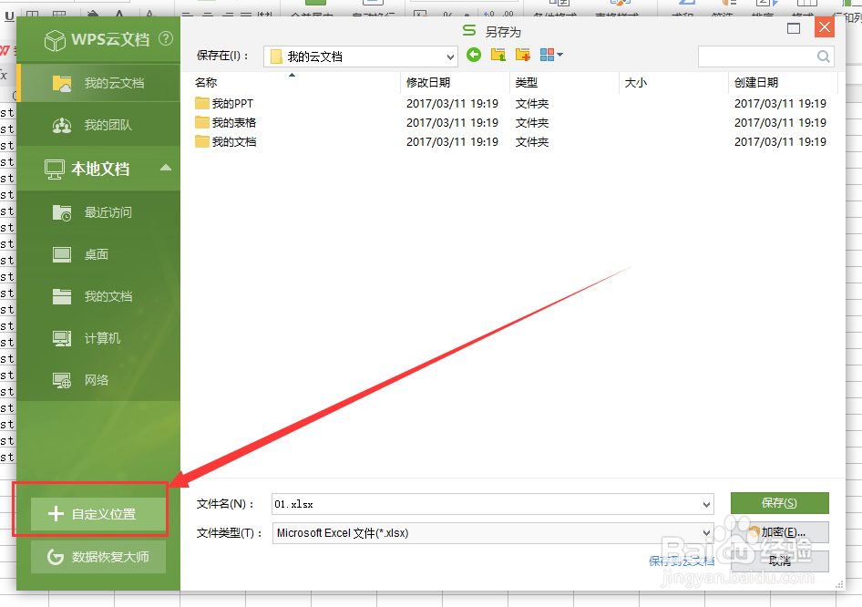Open My Documents (我的文档) in sidebar
Image resolution: width=862 pixels, height=607 pixels.
[x=99, y=296]
